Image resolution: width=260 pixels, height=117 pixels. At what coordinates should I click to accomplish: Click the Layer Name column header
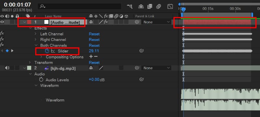click(53, 16)
